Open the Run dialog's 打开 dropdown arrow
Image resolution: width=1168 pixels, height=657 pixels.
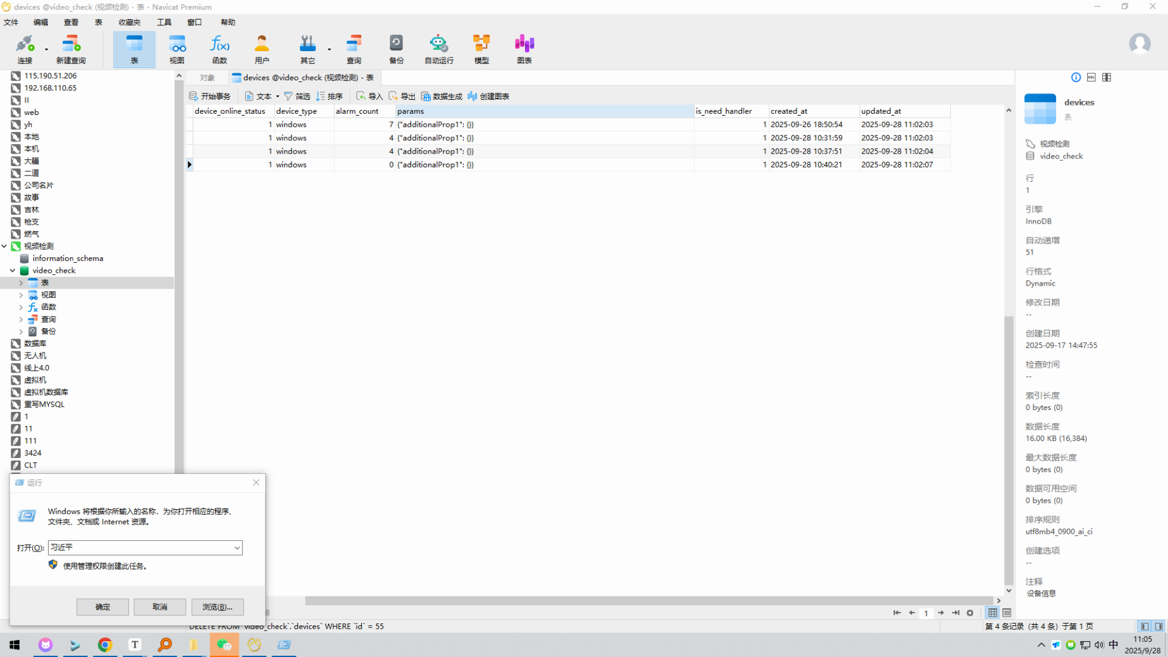(x=237, y=548)
